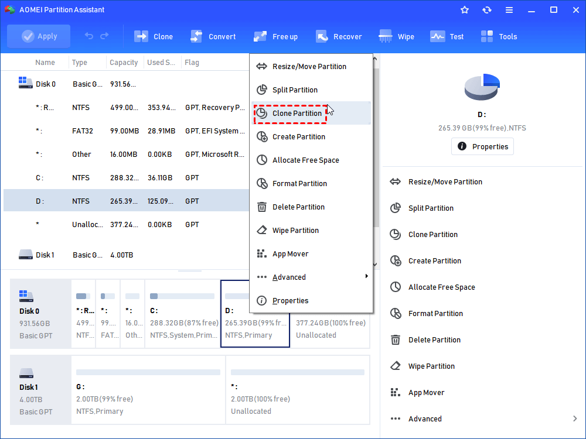Select the Other 16.00MB partition row
Screen dimensions: 586x439
click(x=126, y=154)
